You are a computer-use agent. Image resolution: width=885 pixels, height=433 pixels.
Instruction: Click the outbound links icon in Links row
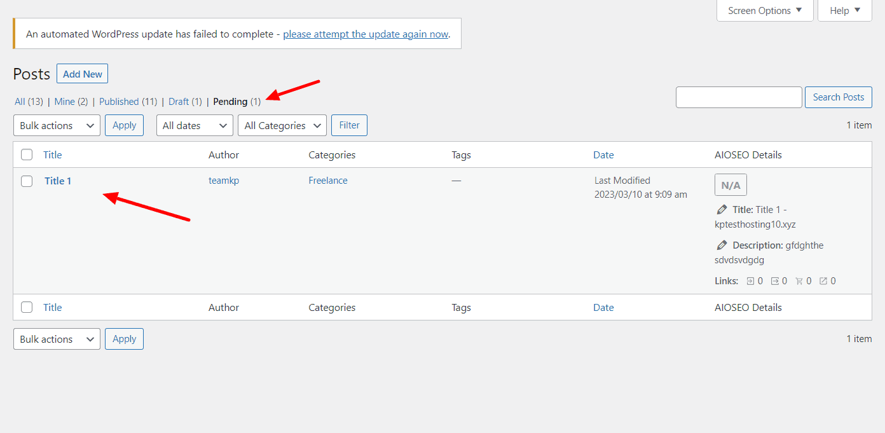[775, 280]
